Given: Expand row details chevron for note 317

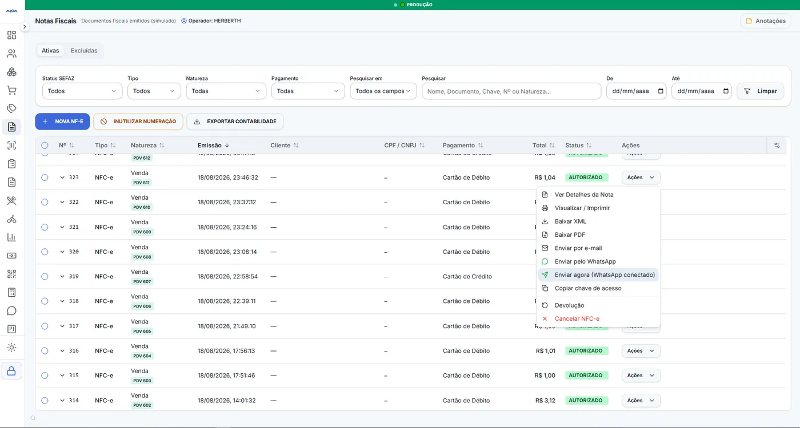Looking at the screenshot, I should 62,326.
